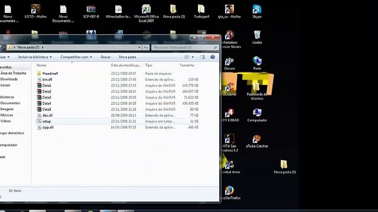Open the view options dropdown arrow
Screen dimensions: 378x212
pos(193,57)
